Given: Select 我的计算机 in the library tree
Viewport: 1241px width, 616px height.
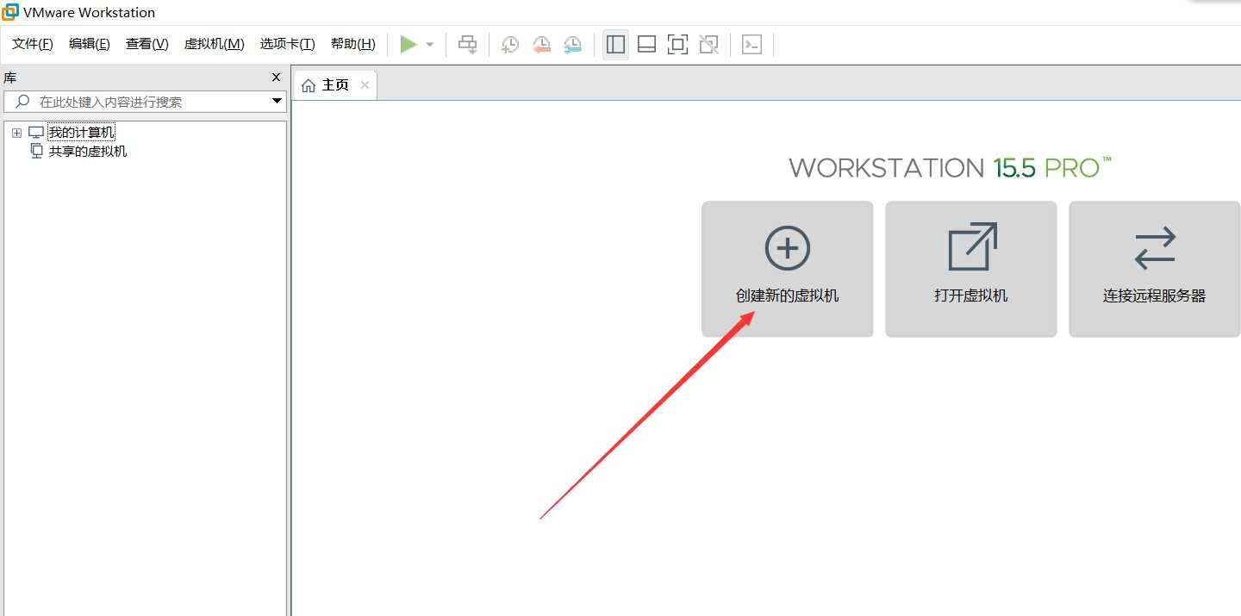Looking at the screenshot, I should (x=81, y=133).
